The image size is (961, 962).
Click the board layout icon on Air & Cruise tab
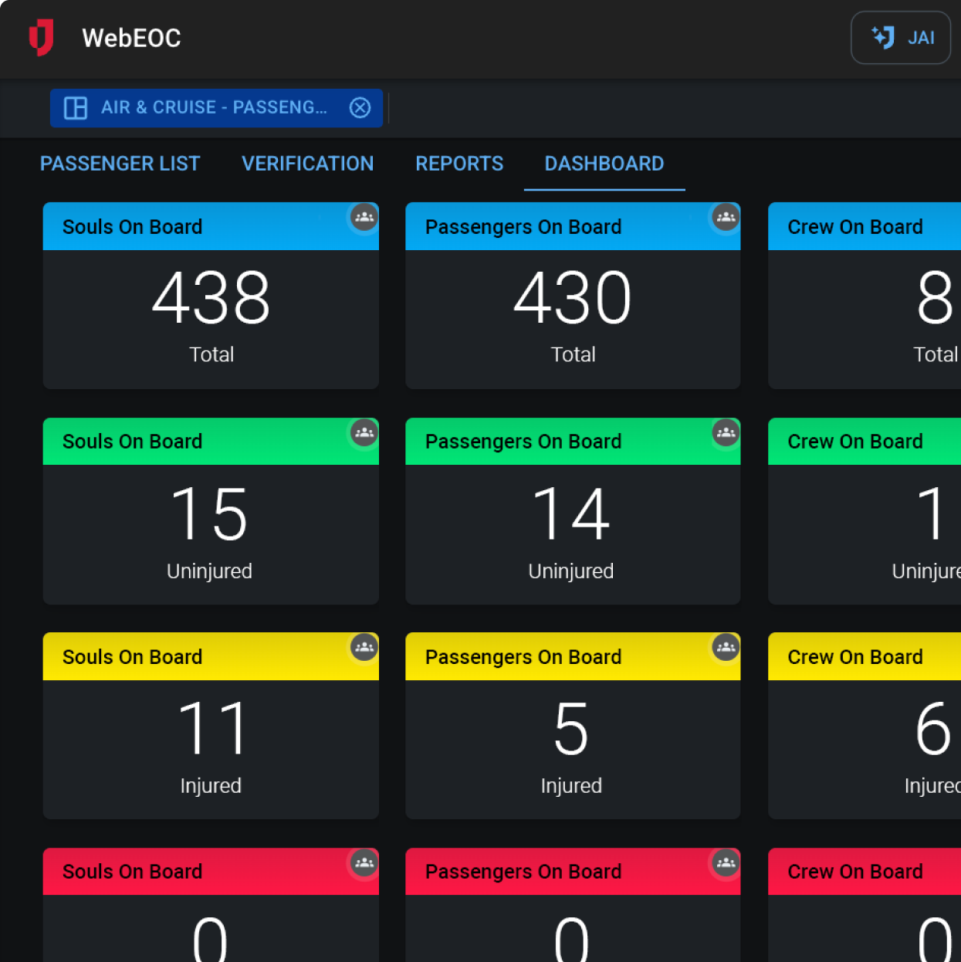pyautogui.click(x=76, y=107)
